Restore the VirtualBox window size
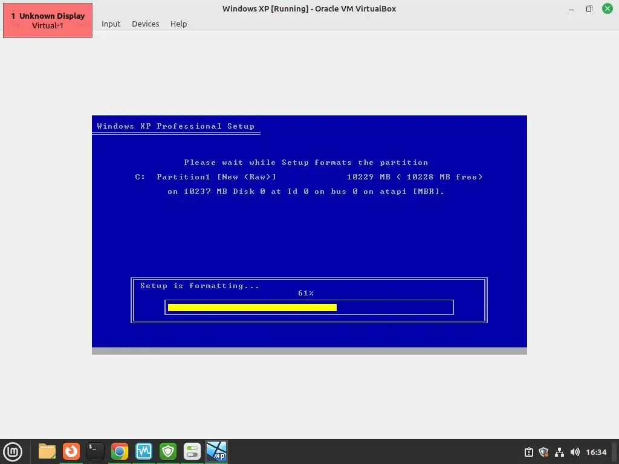 (589, 8)
